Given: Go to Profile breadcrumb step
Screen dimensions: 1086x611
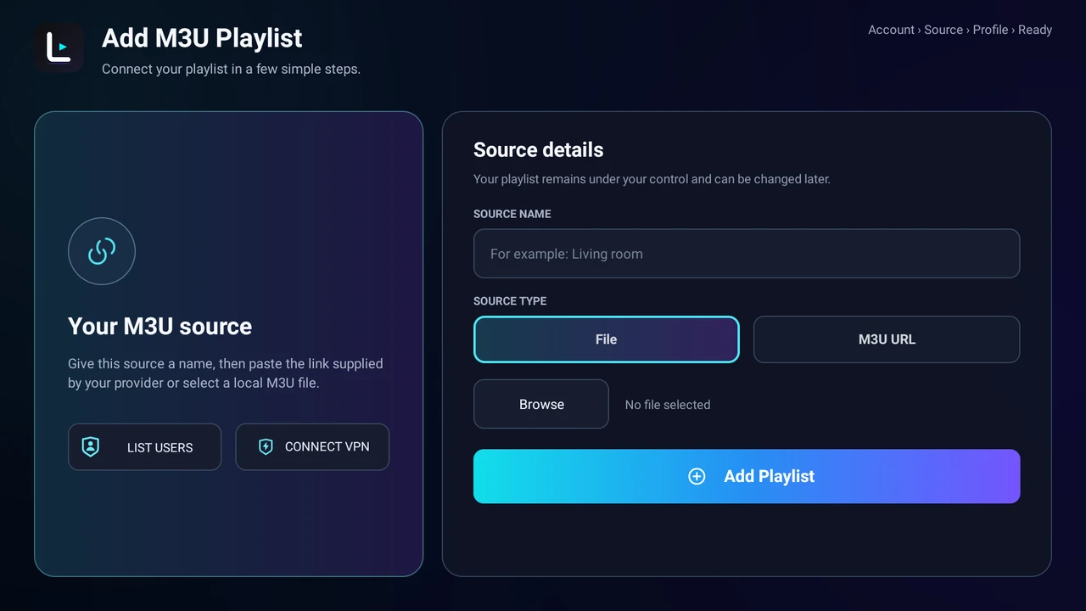Looking at the screenshot, I should (x=990, y=30).
